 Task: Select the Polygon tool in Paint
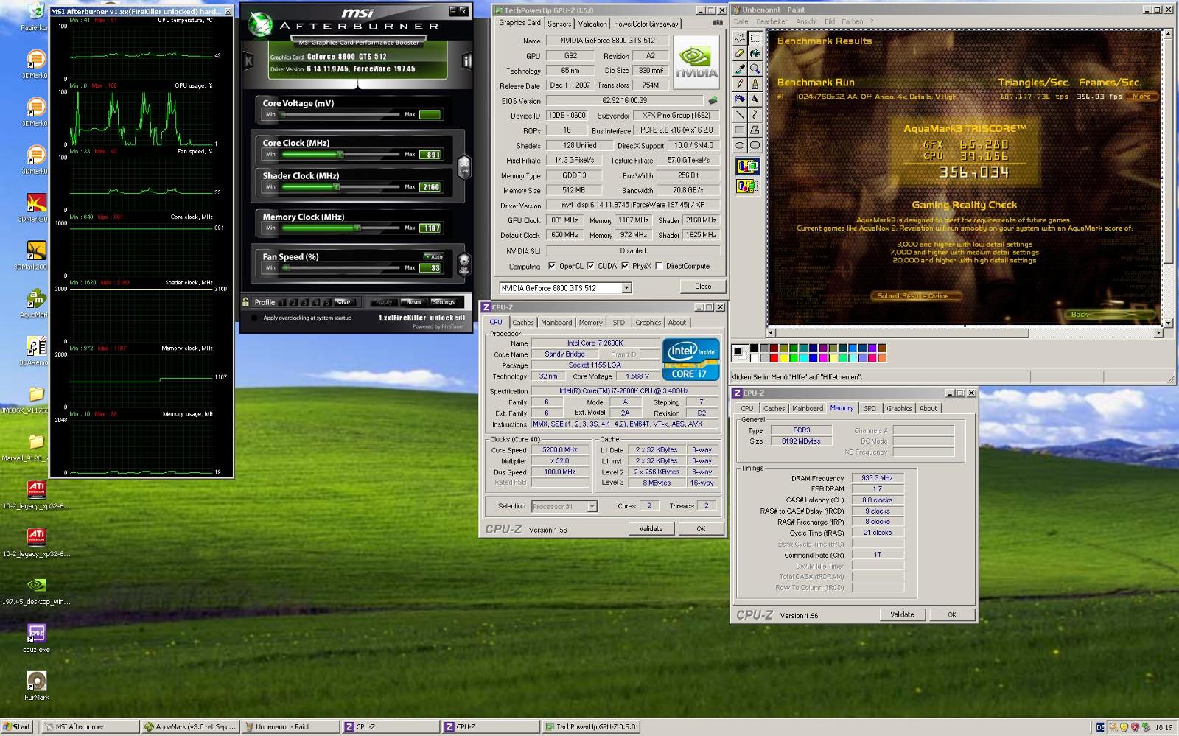(755, 130)
